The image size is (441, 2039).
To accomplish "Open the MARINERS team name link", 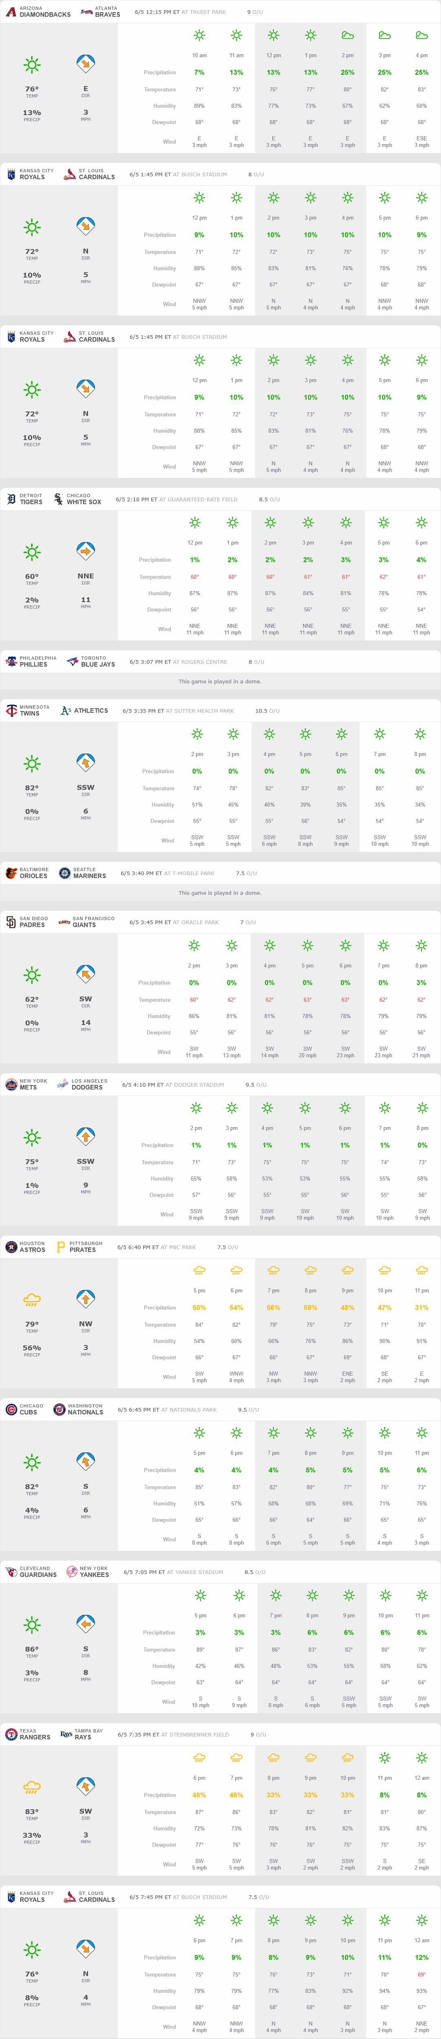I will [89, 876].
